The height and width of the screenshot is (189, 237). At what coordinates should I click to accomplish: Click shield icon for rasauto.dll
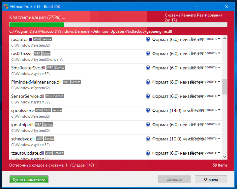148,39
